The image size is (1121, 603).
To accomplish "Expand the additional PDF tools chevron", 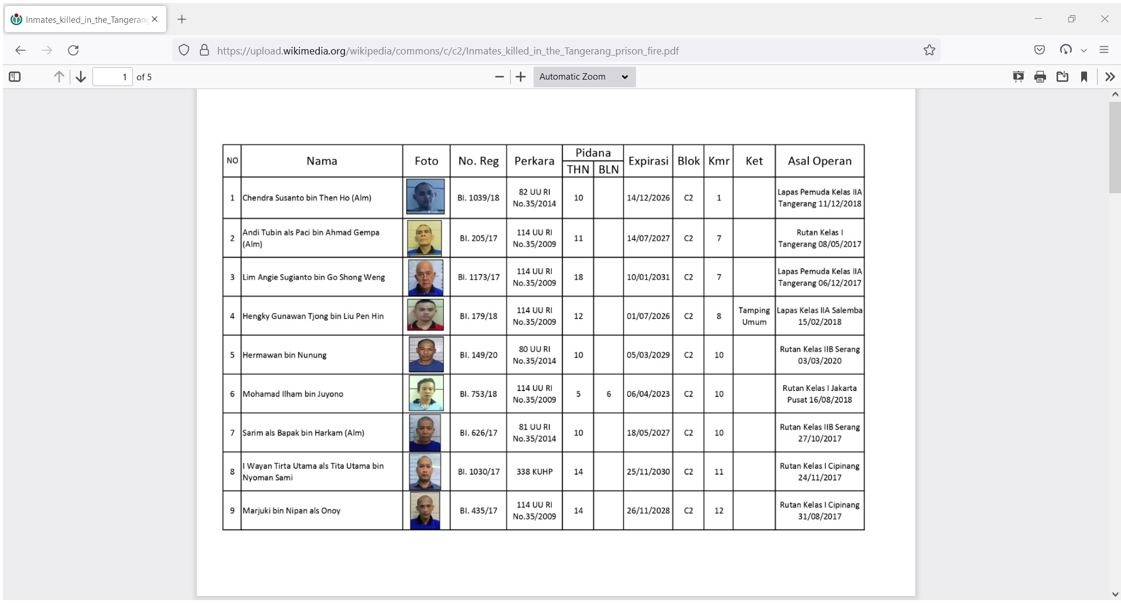I will tap(1110, 77).
